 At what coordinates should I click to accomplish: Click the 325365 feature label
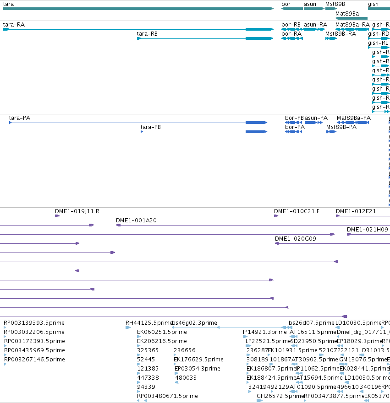click(148, 350)
